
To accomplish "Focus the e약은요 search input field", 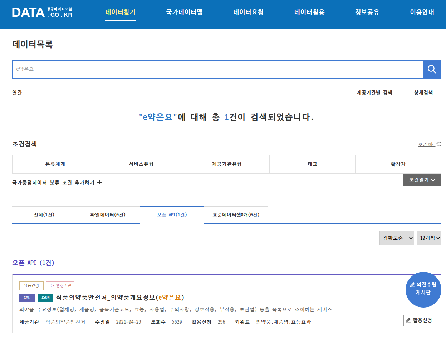I will coord(218,69).
